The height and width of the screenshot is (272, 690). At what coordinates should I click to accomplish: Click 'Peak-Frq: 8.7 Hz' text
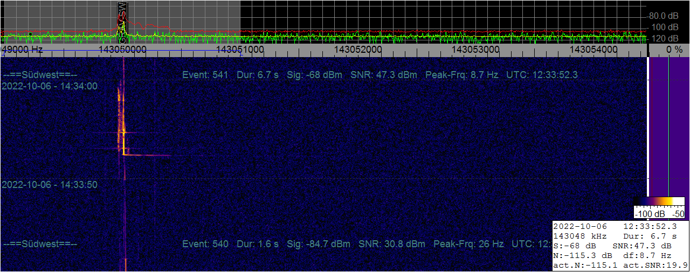462,75
